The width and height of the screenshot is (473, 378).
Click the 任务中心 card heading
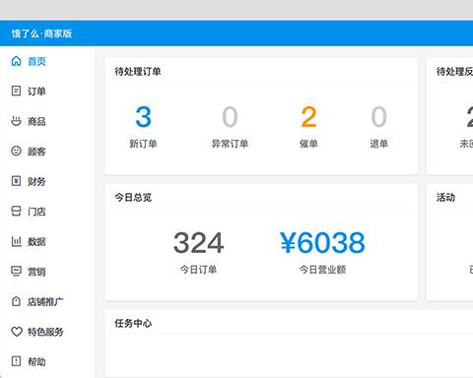coord(133,323)
